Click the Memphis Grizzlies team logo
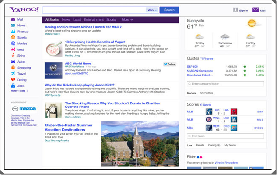 [x=209, y=128]
